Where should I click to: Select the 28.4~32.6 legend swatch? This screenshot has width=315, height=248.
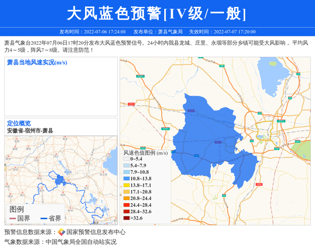click(126, 211)
